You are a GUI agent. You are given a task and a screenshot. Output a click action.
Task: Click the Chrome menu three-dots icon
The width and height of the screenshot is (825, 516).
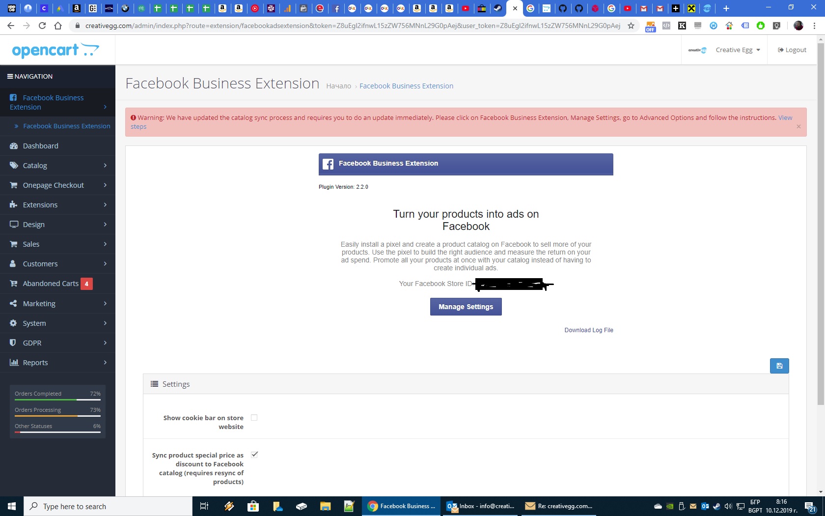click(x=815, y=26)
